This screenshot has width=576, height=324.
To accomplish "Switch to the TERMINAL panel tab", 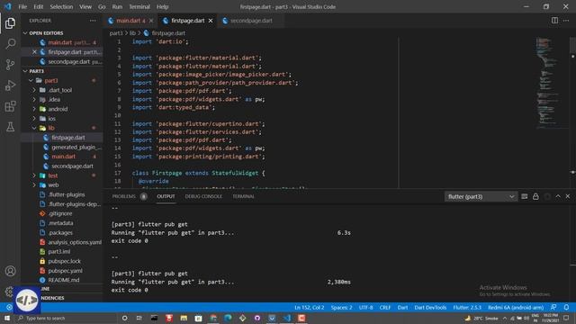I will click(243, 196).
